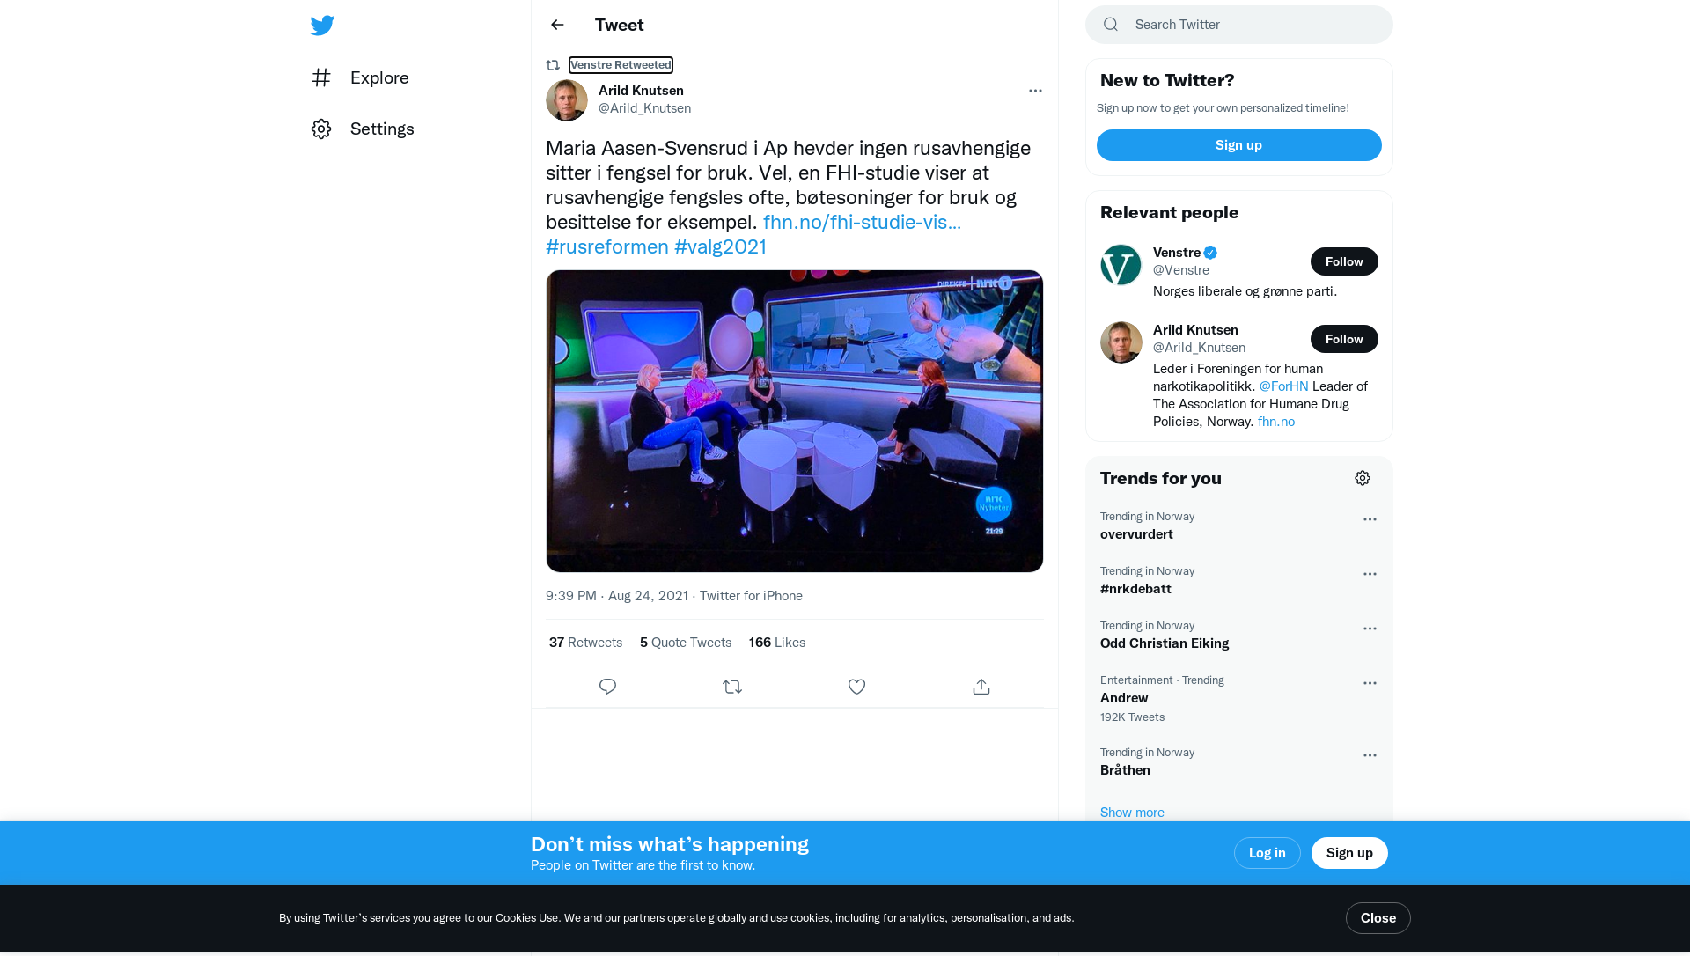Open the #valg2021 hashtag

click(x=720, y=246)
